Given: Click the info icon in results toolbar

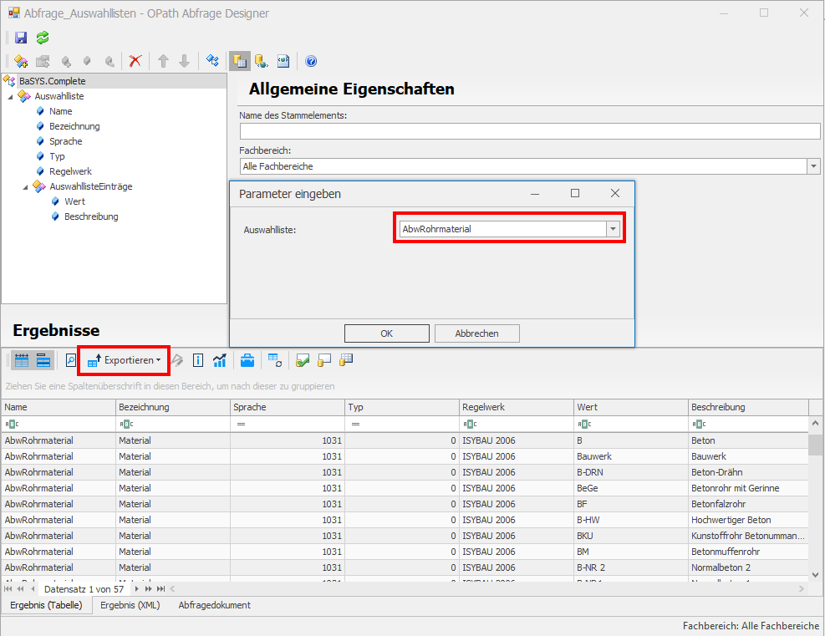Looking at the screenshot, I should (x=198, y=360).
